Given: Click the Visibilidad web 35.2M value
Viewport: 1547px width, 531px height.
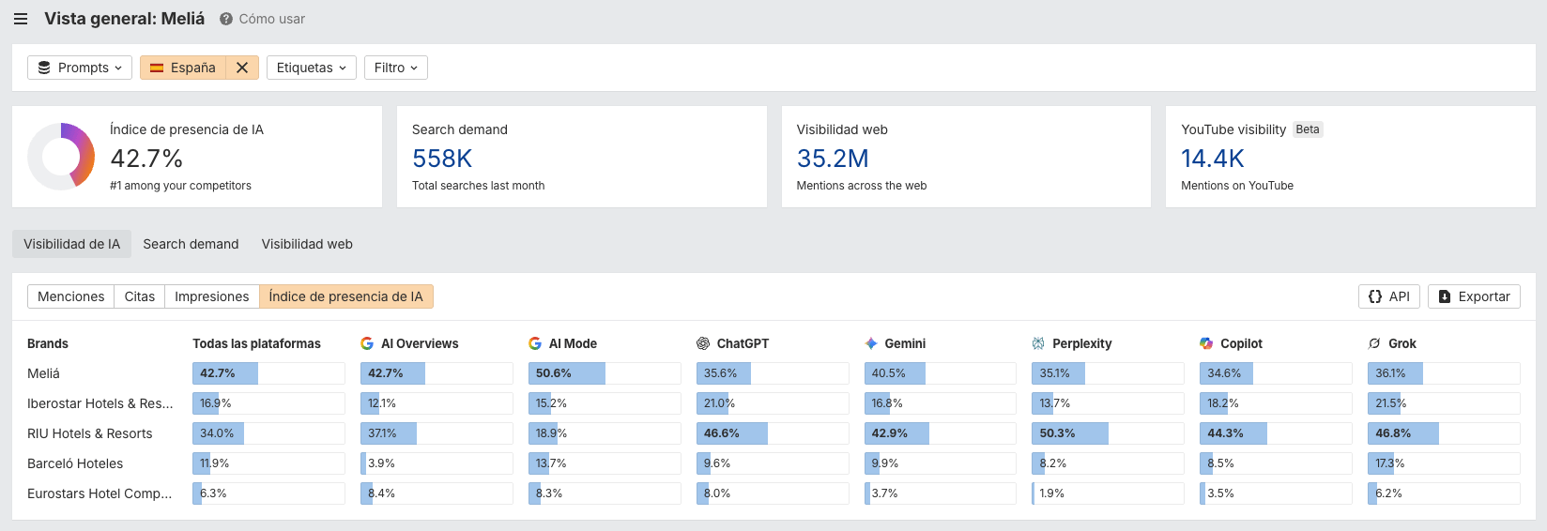Looking at the screenshot, I should click(833, 159).
